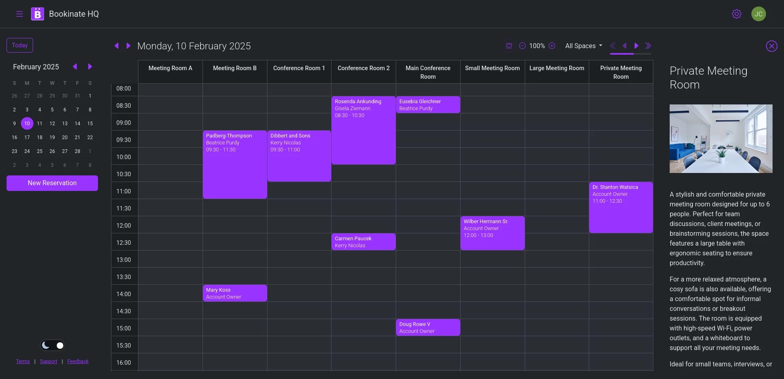This screenshot has height=379, width=784.
Task: Open the Dibbert and Sons reservation
Action: (x=299, y=156)
